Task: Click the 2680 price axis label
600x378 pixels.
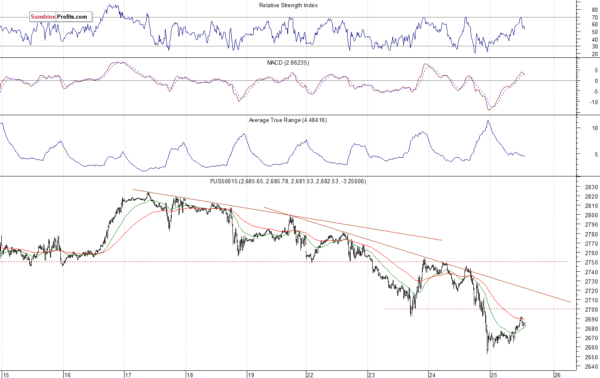Action: pyautogui.click(x=591, y=329)
